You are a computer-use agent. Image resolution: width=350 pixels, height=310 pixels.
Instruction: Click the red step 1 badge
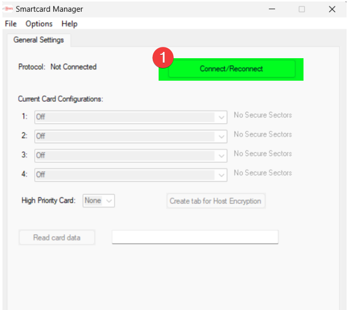click(163, 58)
